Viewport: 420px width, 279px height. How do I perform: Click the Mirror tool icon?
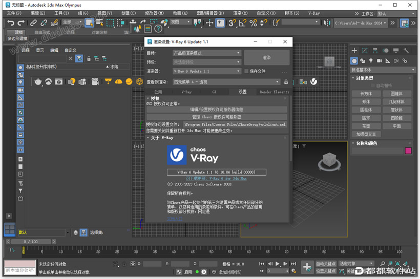pyautogui.click(x=327, y=23)
